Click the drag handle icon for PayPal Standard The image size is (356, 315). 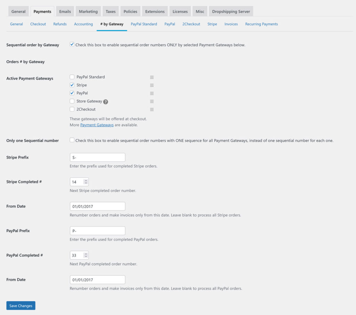click(x=152, y=77)
